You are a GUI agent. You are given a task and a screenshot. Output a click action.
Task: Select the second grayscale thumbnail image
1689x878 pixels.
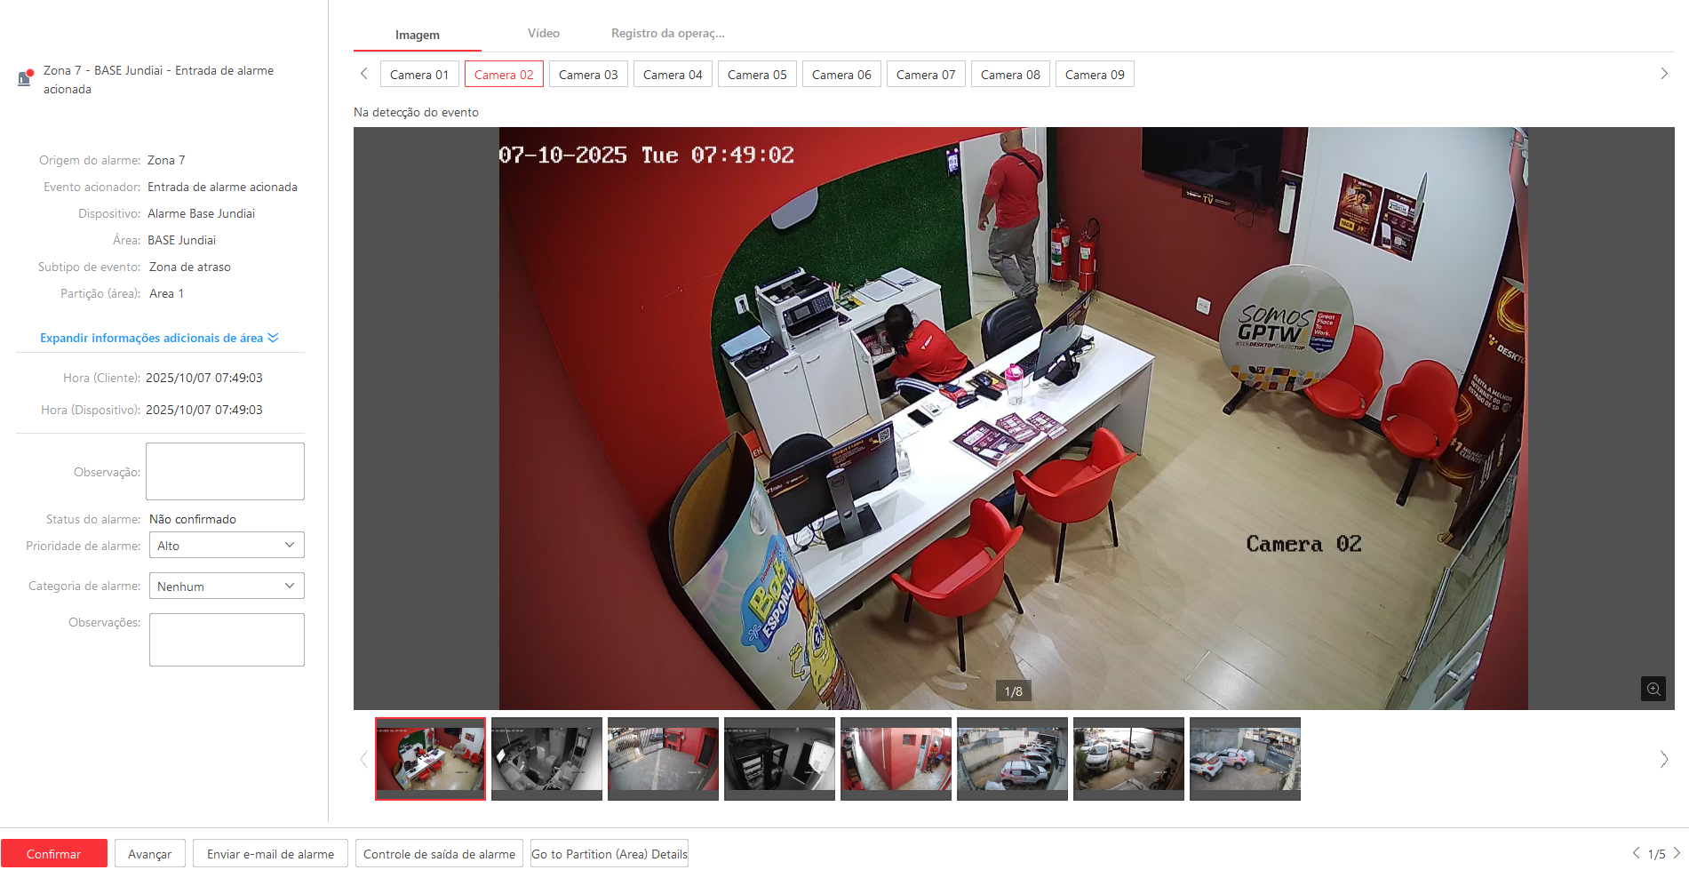pos(546,758)
